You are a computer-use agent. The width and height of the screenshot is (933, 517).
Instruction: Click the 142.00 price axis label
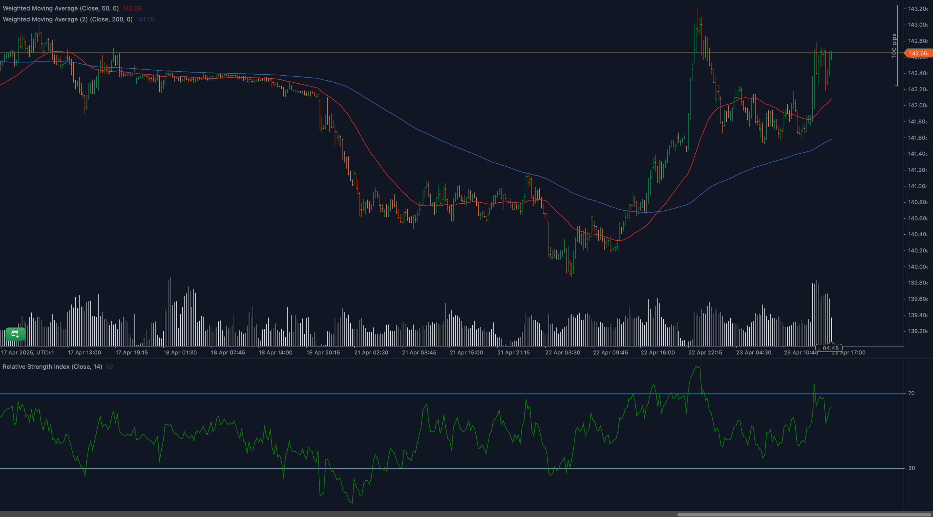[x=918, y=106]
